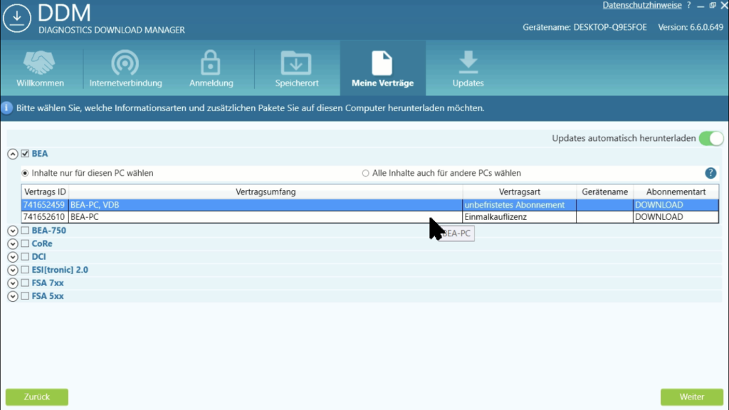729x410 pixels.
Task: Click DOWNLOAD in the Einmalkauflizenz row
Action: [676, 217]
